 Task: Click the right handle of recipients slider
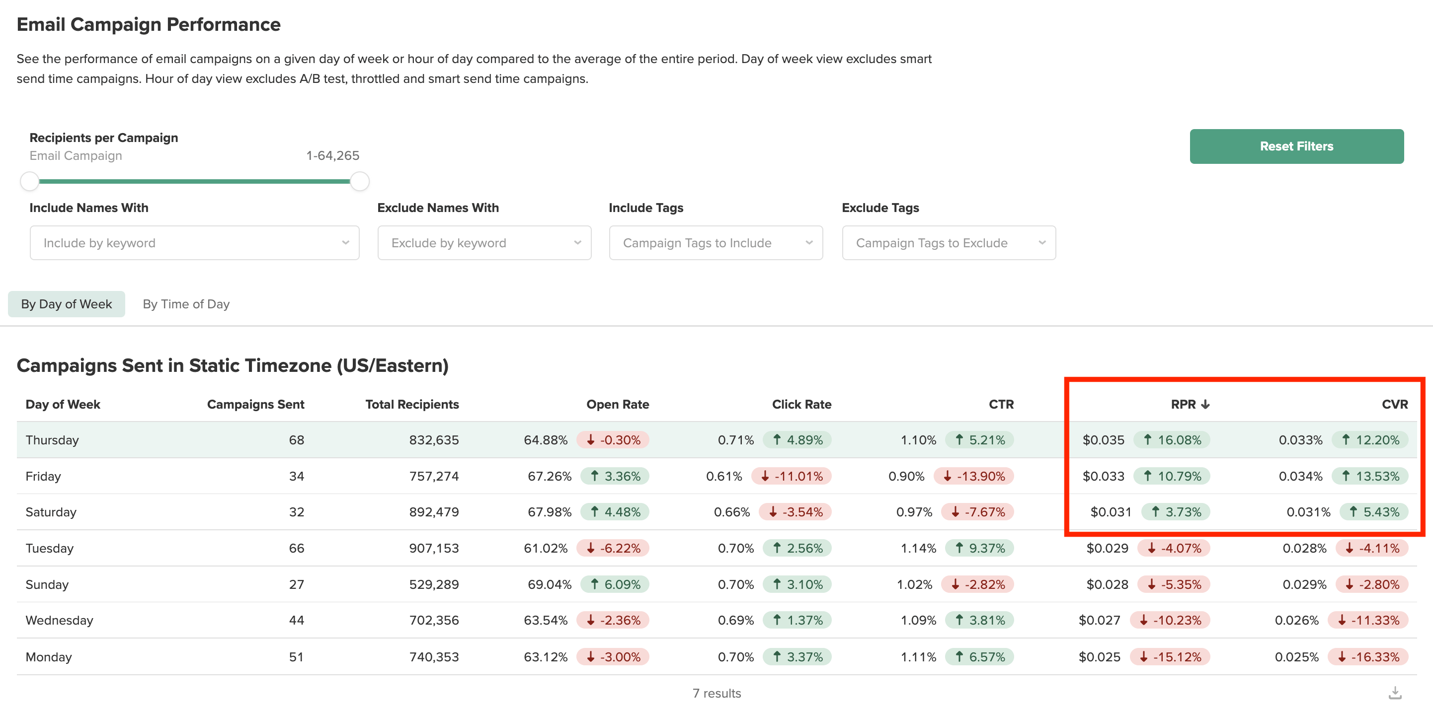click(x=359, y=181)
